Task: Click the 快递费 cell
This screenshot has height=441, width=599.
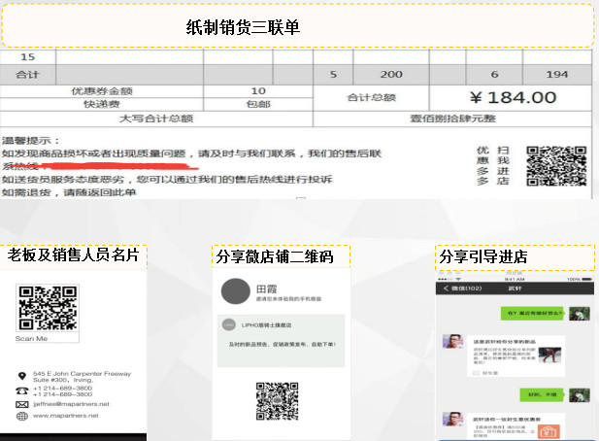Action: (102, 104)
